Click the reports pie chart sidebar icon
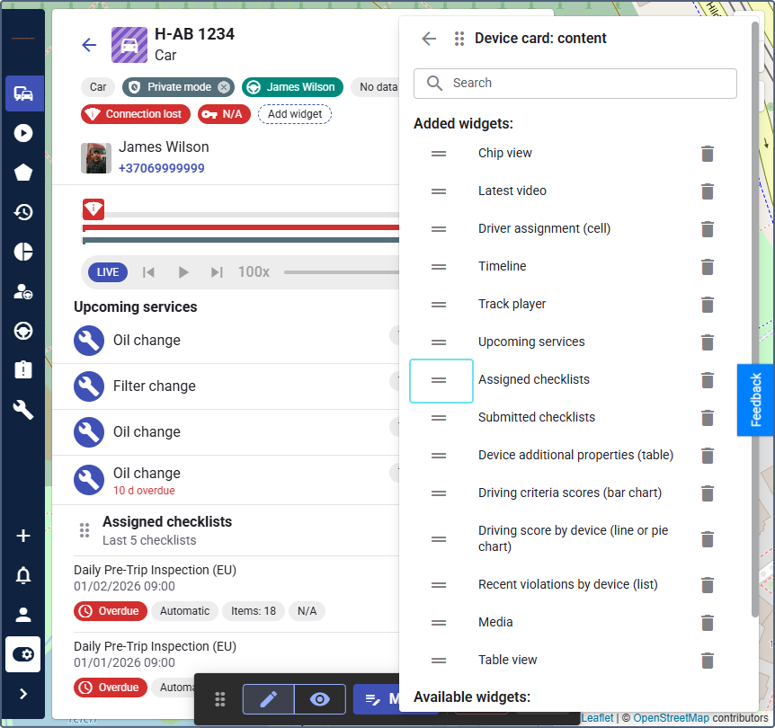775x728 pixels. [x=23, y=252]
